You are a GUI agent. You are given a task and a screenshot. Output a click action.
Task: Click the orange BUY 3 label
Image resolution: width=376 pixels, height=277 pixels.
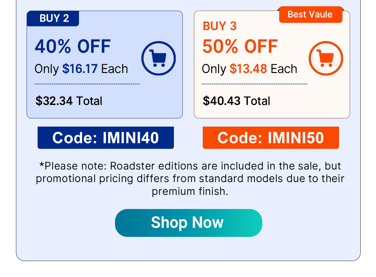point(220,26)
